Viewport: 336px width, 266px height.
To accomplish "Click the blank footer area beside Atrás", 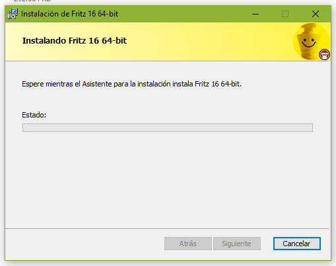I will click(84, 244).
